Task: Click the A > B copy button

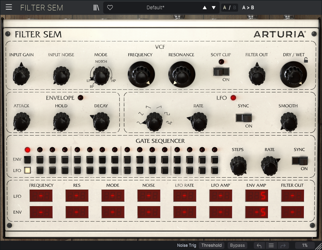Action: click(x=248, y=7)
